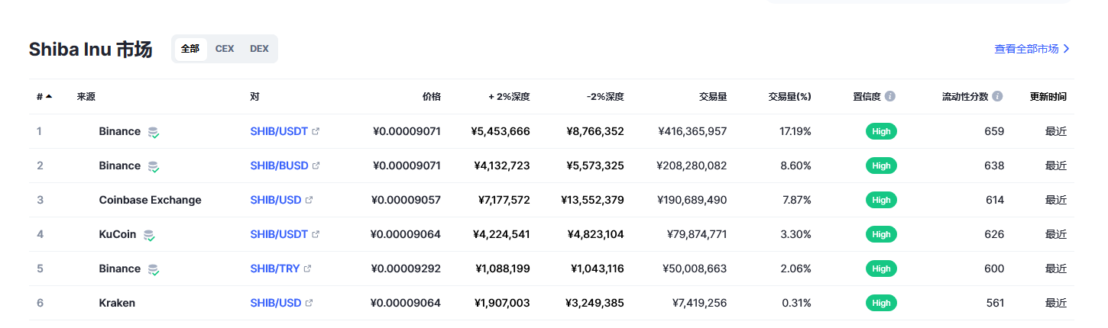Click volume ¥208,280,082
The height and width of the screenshot is (328, 1108).
click(692, 166)
